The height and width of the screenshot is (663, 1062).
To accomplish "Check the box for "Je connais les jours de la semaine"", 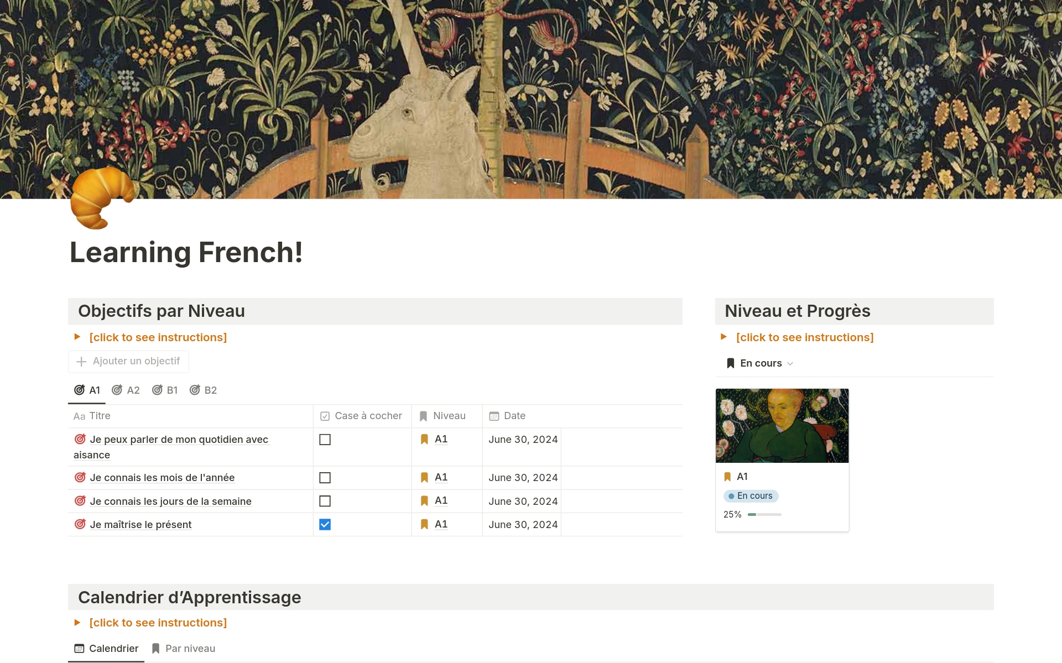I will (x=325, y=501).
